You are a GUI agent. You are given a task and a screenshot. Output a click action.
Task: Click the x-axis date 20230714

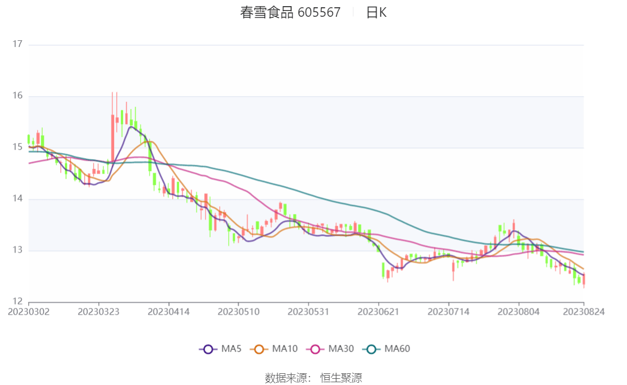[448, 311]
